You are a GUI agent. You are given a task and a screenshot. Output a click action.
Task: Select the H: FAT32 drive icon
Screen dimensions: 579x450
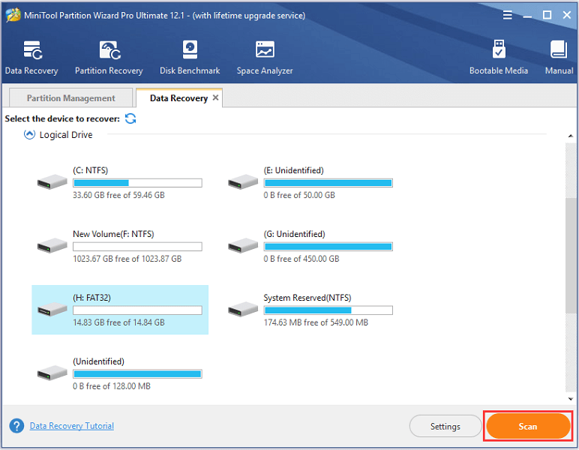tap(52, 309)
